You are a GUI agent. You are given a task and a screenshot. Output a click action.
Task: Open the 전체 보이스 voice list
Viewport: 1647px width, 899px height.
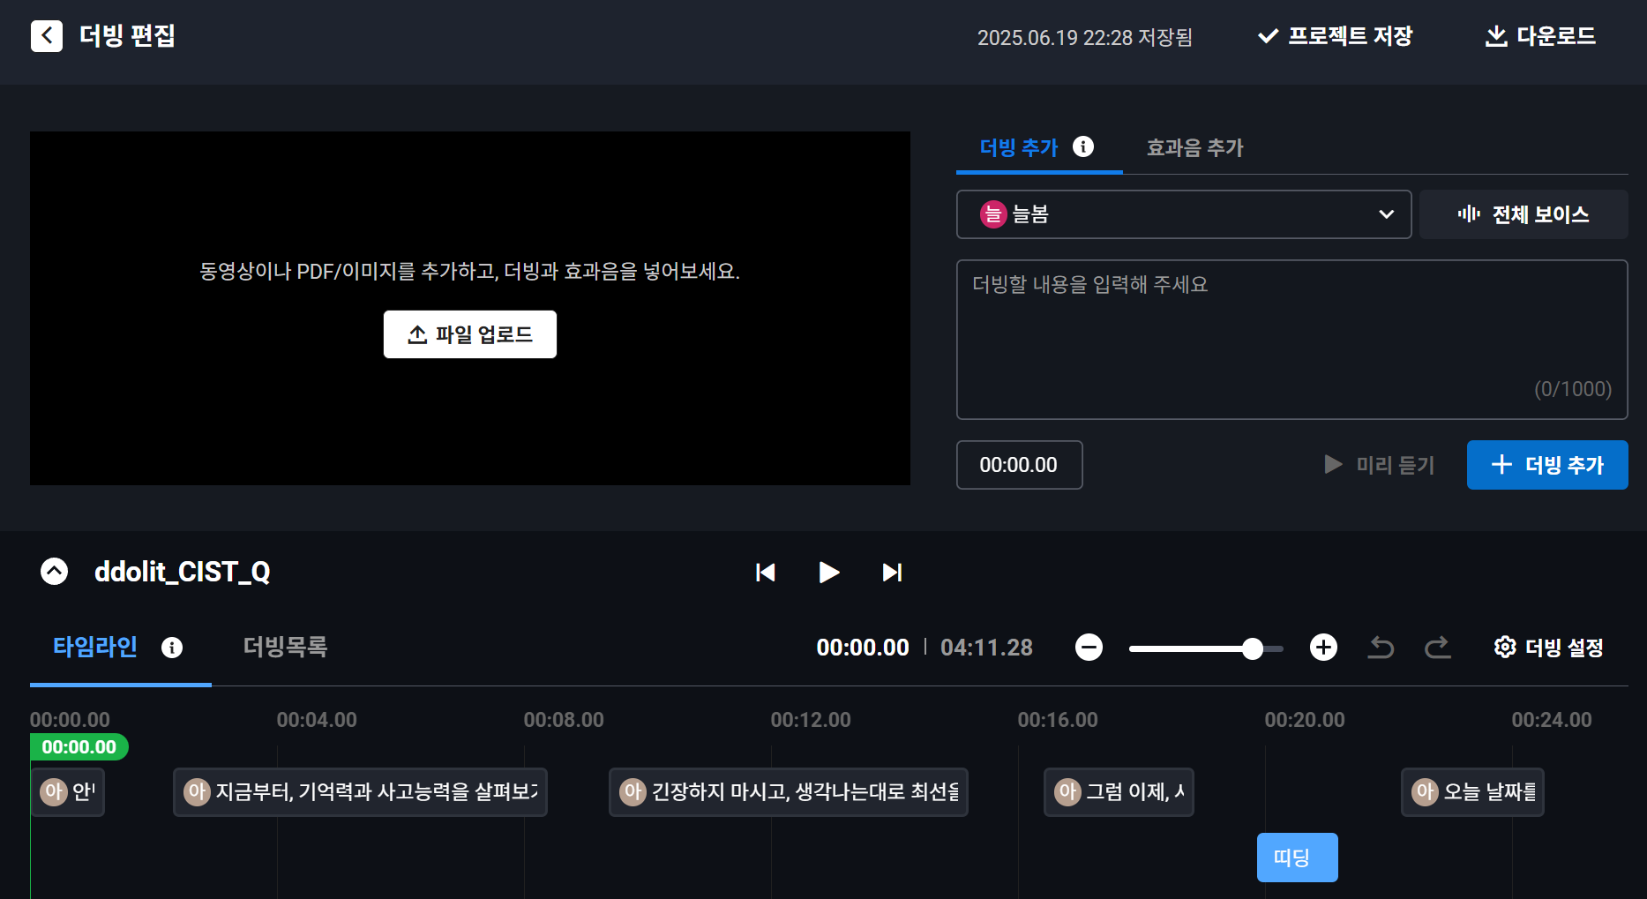click(x=1523, y=214)
